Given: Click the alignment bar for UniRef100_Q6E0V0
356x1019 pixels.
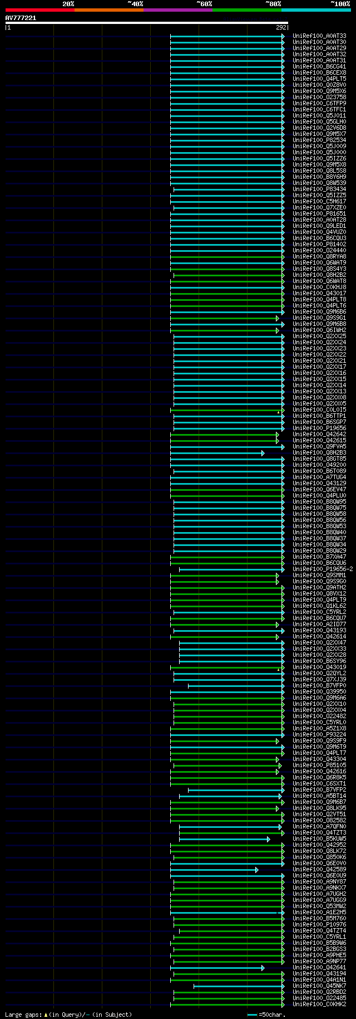Looking at the screenshot, I should pyautogui.click(x=228, y=864).
